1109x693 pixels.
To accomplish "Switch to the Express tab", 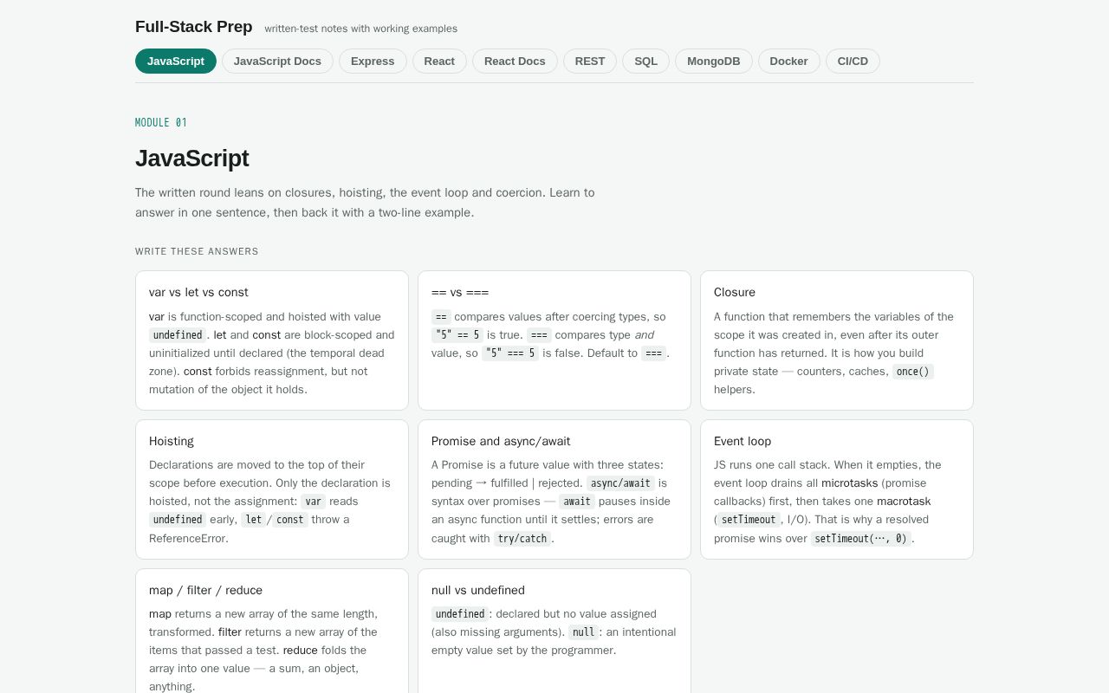I will (x=373, y=61).
